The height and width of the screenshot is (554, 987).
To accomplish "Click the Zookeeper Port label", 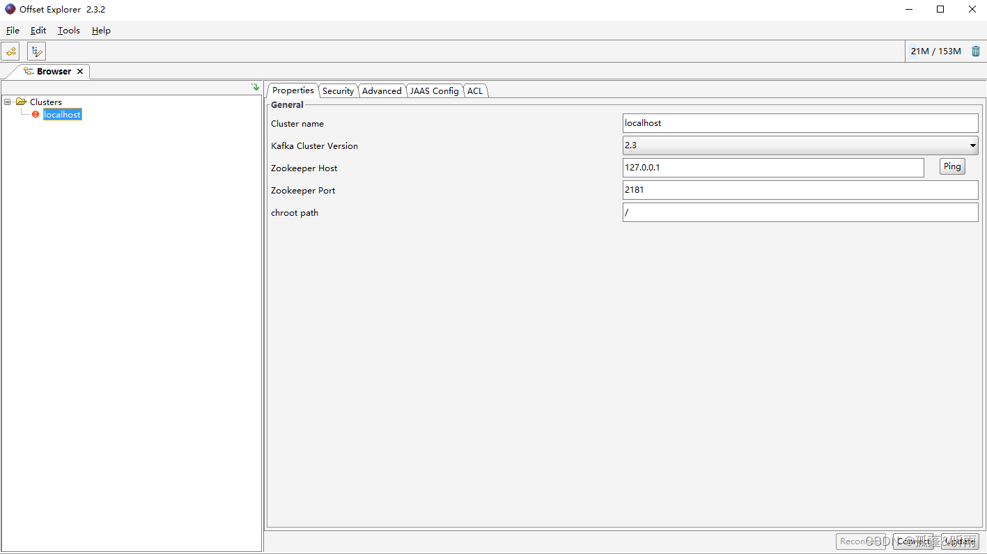I will click(x=303, y=190).
